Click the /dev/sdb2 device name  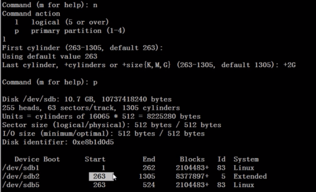21,176
